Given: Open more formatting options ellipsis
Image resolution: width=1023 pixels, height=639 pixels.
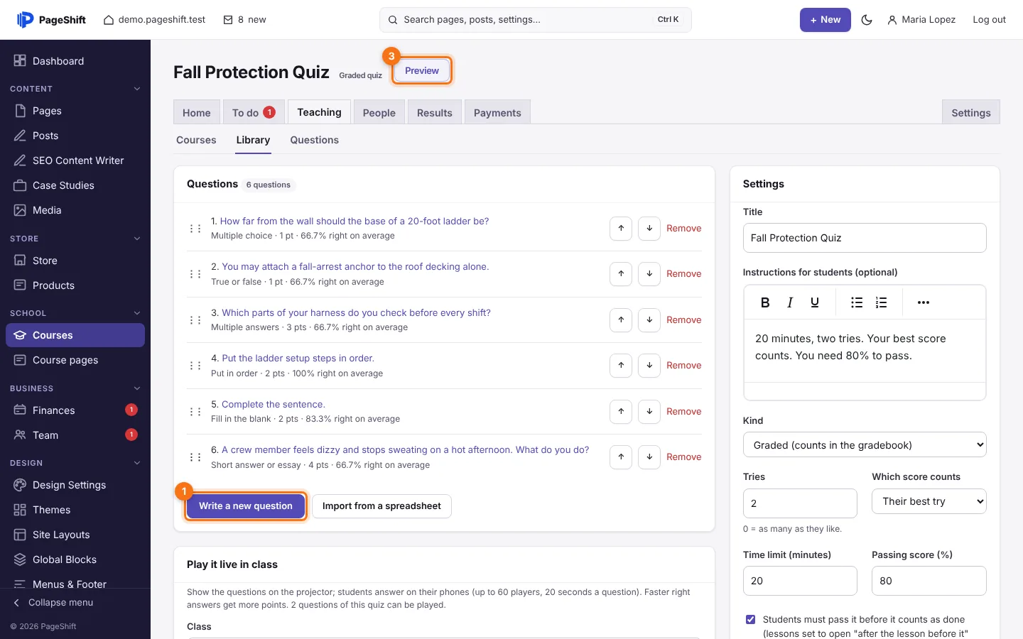Looking at the screenshot, I should pyautogui.click(x=923, y=302).
